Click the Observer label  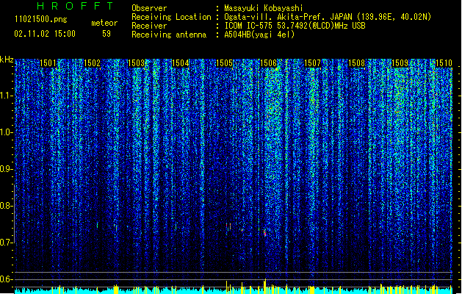(x=149, y=8)
